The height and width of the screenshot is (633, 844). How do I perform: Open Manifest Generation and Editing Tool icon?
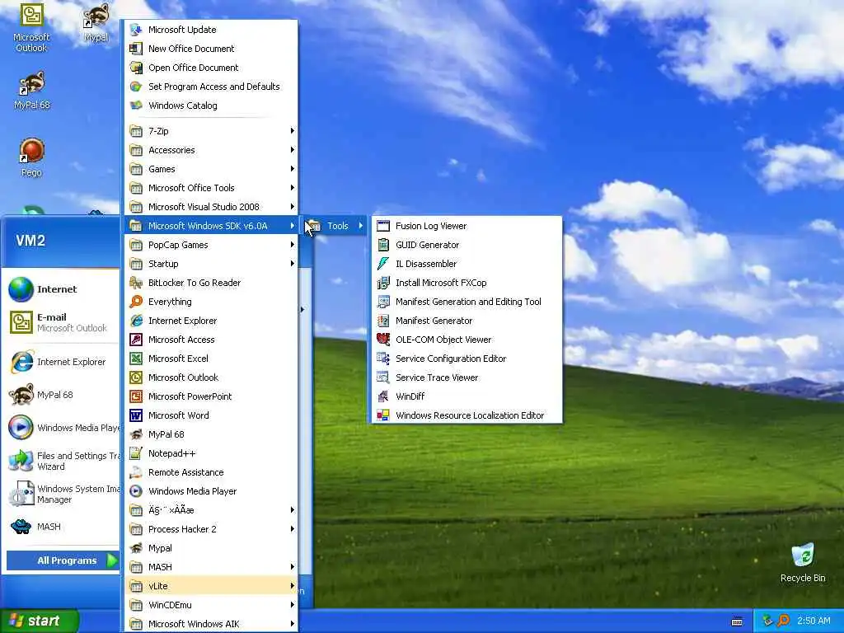pos(383,302)
